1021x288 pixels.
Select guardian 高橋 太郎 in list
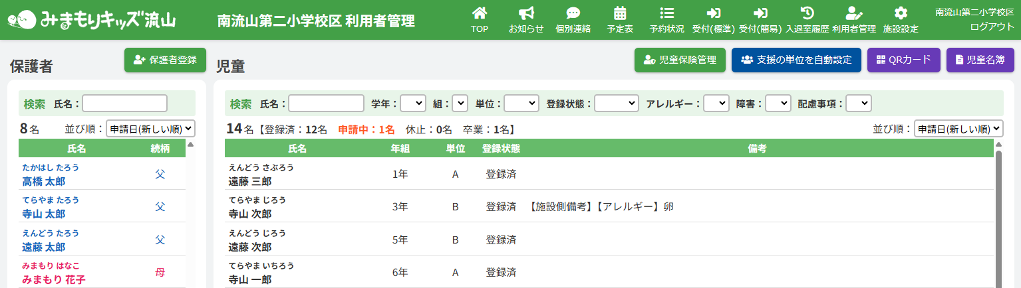point(44,182)
